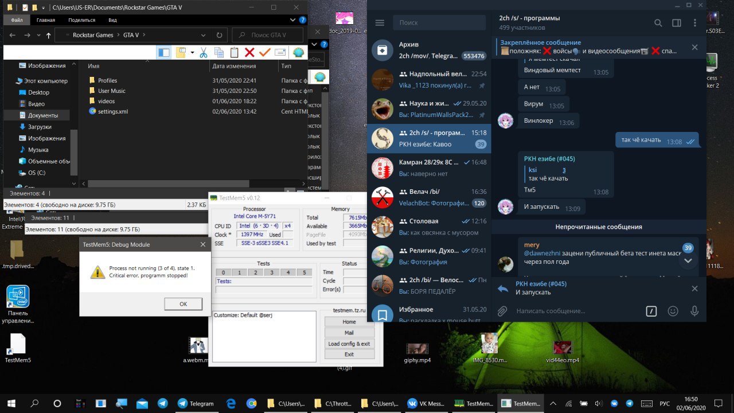Search within the Telegram chat using magnifier icon
This screenshot has height=413, width=734.
[x=658, y=23]
